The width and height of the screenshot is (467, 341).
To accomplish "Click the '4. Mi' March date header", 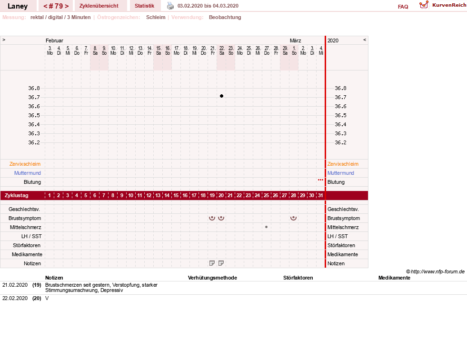I will pos(321,50).
